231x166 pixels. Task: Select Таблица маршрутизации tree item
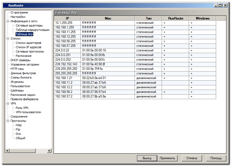click(32, 30)
